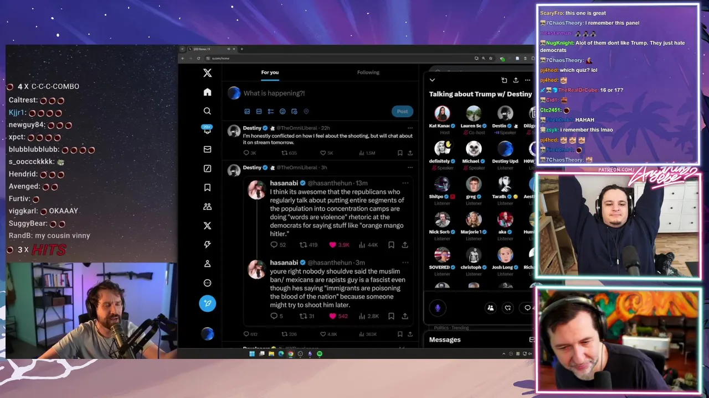The width and height of the screenshot is (709, 398).
Task: Toggle like on Destiny's tweet with 5K likes
Action: (326, 153)
